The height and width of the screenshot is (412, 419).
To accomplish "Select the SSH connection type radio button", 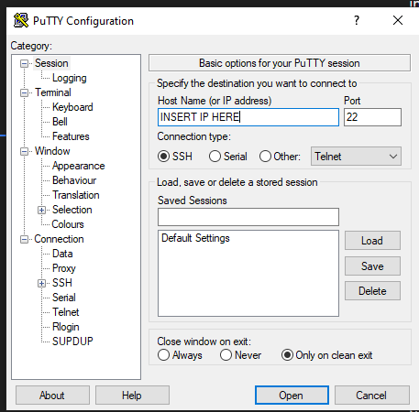I will click(x=163, y=157).
